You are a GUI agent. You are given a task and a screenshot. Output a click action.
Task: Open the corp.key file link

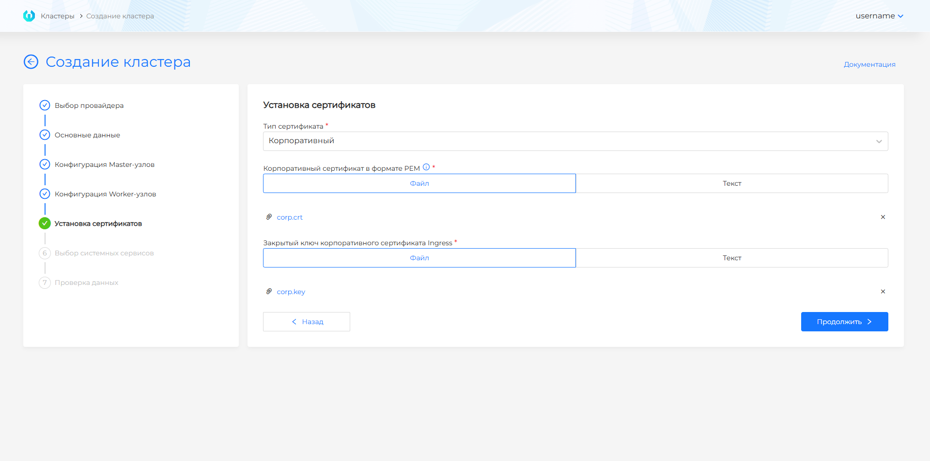pos(291,292)
